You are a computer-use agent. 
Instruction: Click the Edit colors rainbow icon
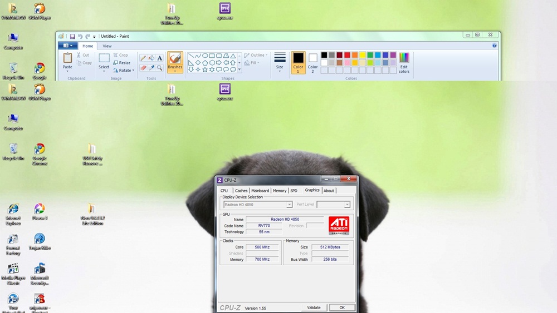[x=404, y=57]
